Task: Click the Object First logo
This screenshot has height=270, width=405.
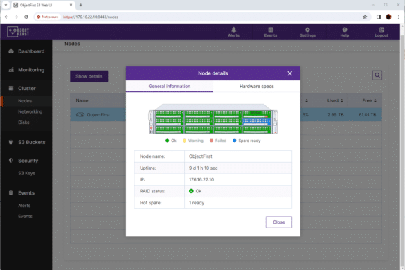Action: point(18,32)
